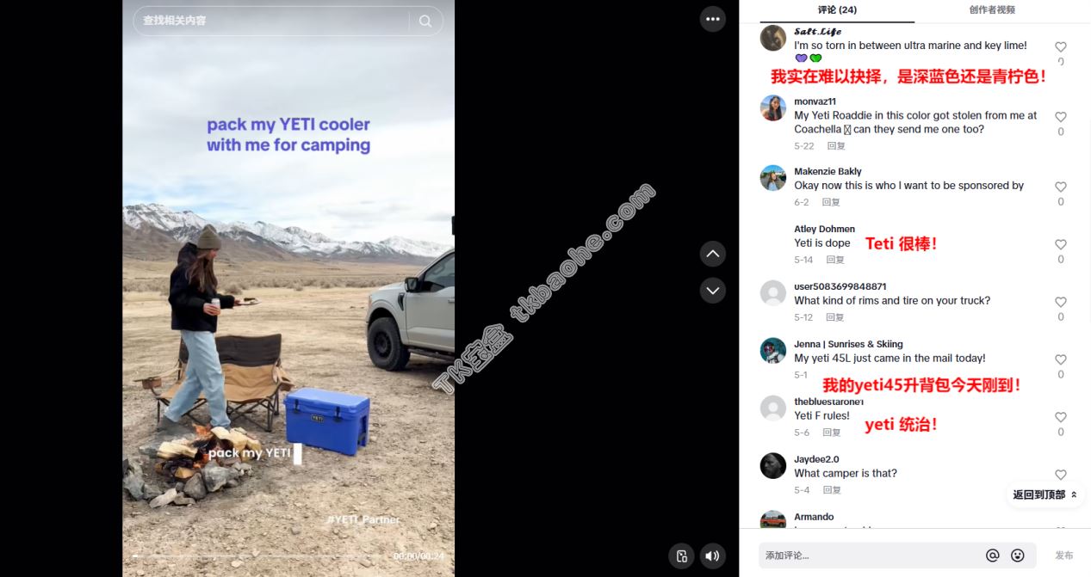The image size is (1091, 577).
Task: Click the 返回到顶部 back-to-top button
Action: pos(1045,494)
